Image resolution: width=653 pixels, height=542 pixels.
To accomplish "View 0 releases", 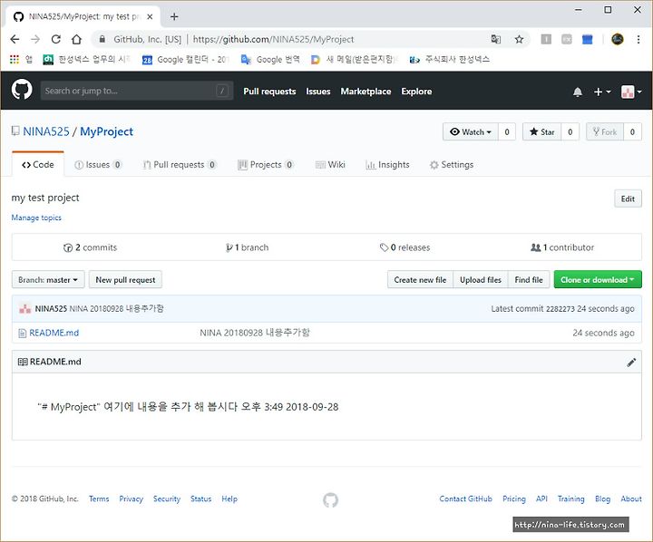I will [404, 247].
